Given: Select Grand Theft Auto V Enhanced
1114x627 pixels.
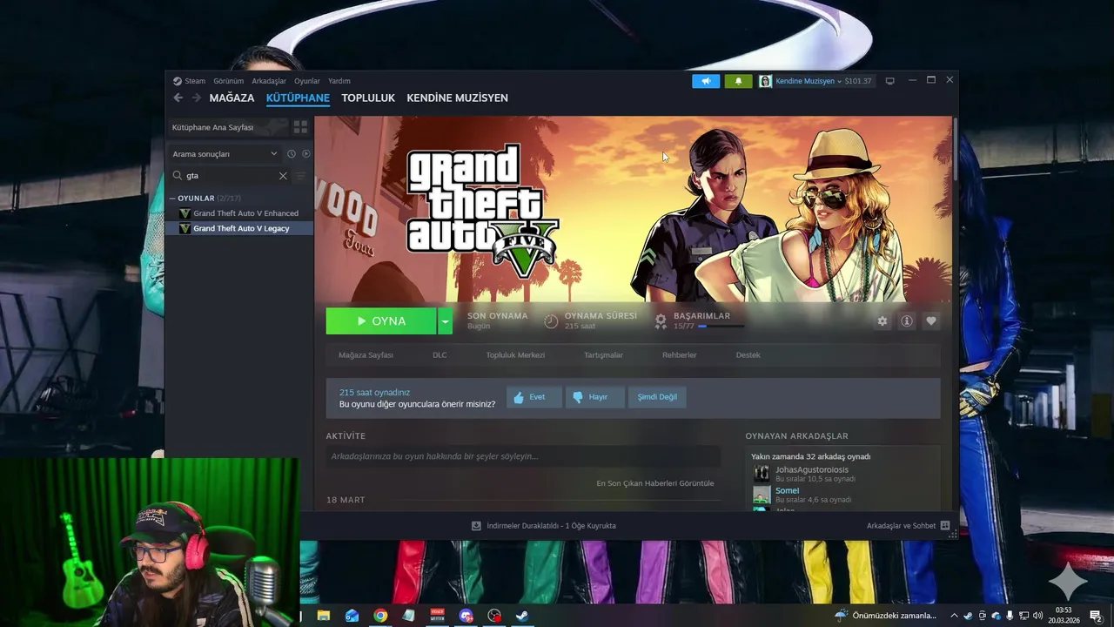Looking at the screenshot, I should point(238,213).
